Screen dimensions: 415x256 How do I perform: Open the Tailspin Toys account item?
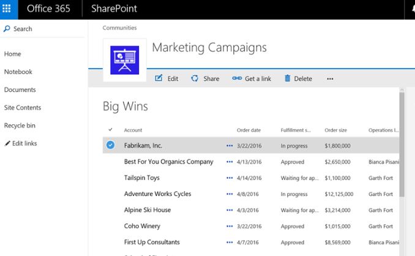[x=142, y=178]
